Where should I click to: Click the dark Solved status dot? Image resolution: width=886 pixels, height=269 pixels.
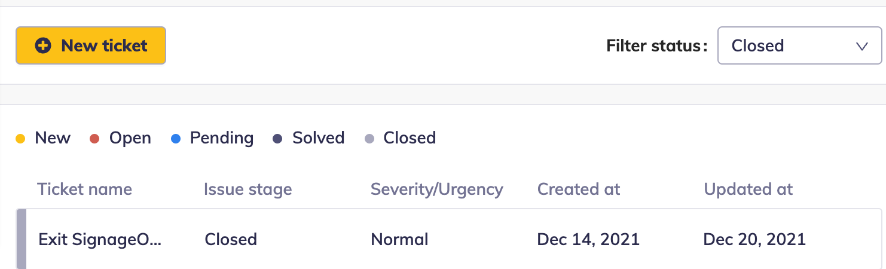pos(277,139)
